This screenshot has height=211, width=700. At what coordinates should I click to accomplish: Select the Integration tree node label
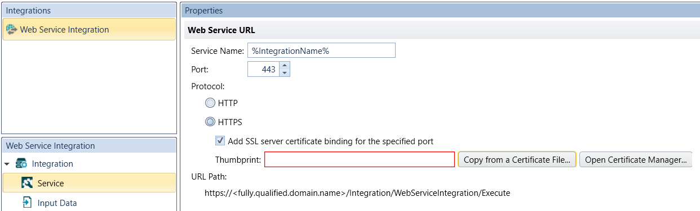point(52,164)
